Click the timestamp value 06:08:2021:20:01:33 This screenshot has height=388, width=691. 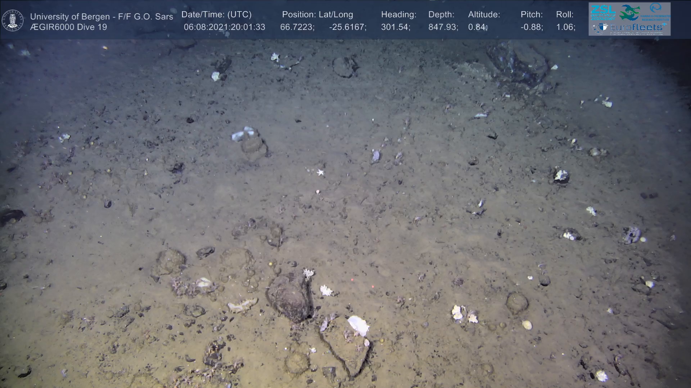(x=224, y=27)
